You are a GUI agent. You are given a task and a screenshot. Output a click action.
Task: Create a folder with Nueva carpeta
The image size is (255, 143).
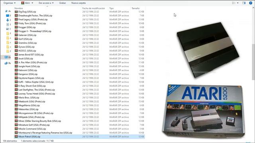pyautogui.click(x=78, y=3)
